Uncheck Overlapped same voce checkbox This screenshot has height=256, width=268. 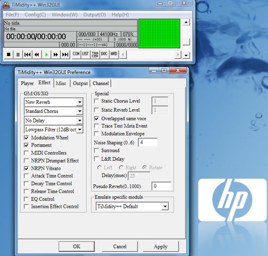tap(96, 118)
